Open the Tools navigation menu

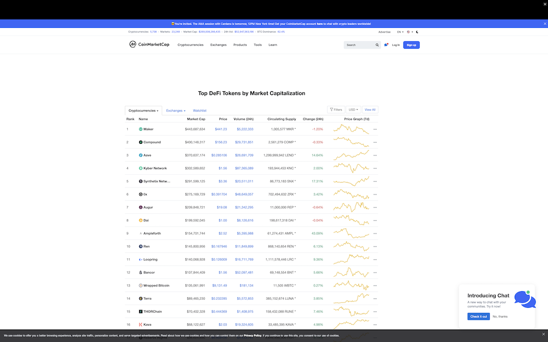click(x=257, y=45)
